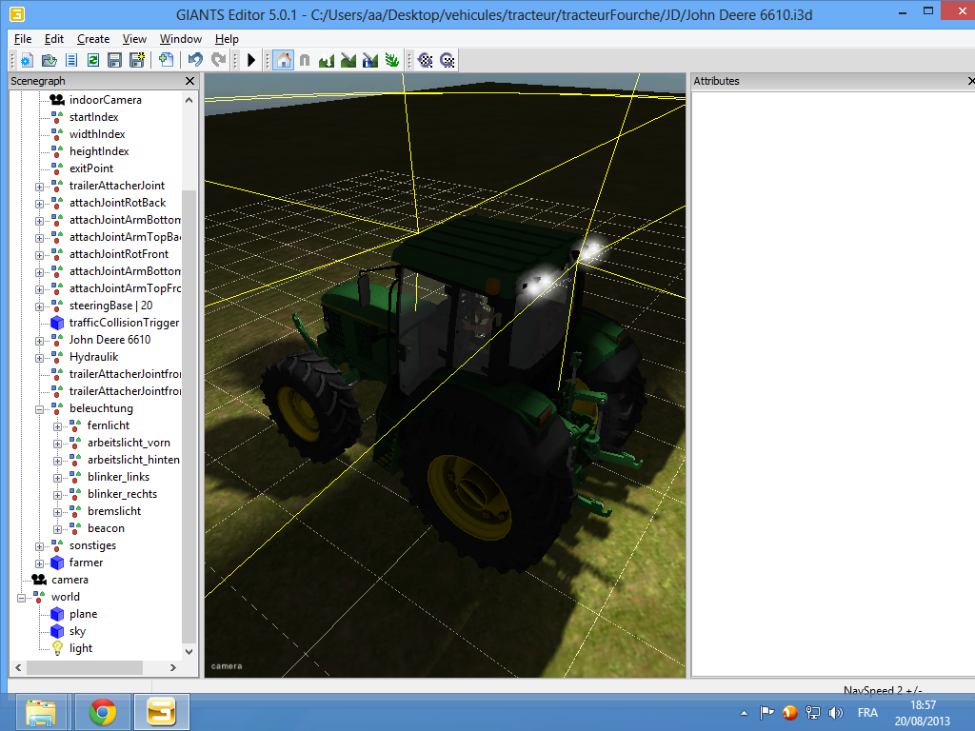Screen dimensions: 975x731
Task: Open the Create menu
Action: click(93, 39)
